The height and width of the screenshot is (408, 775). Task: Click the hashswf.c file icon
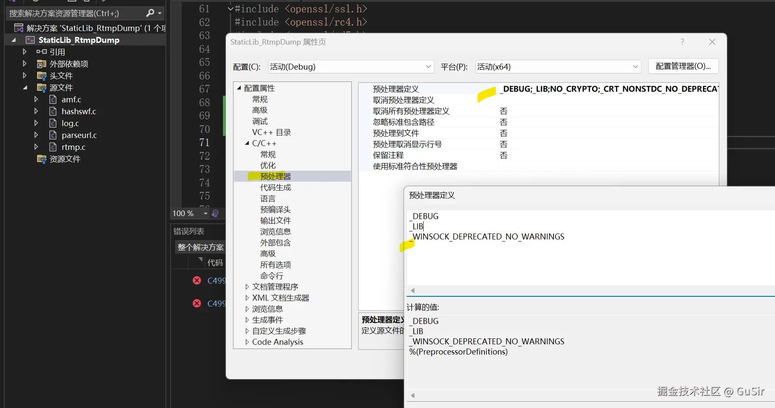pyautogui.click(x=53, y=111)
